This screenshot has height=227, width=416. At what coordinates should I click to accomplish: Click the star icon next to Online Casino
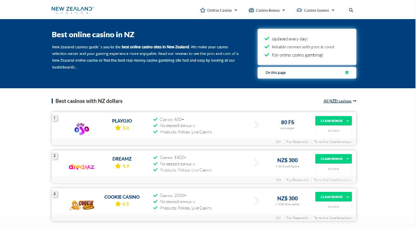[202, 10]
